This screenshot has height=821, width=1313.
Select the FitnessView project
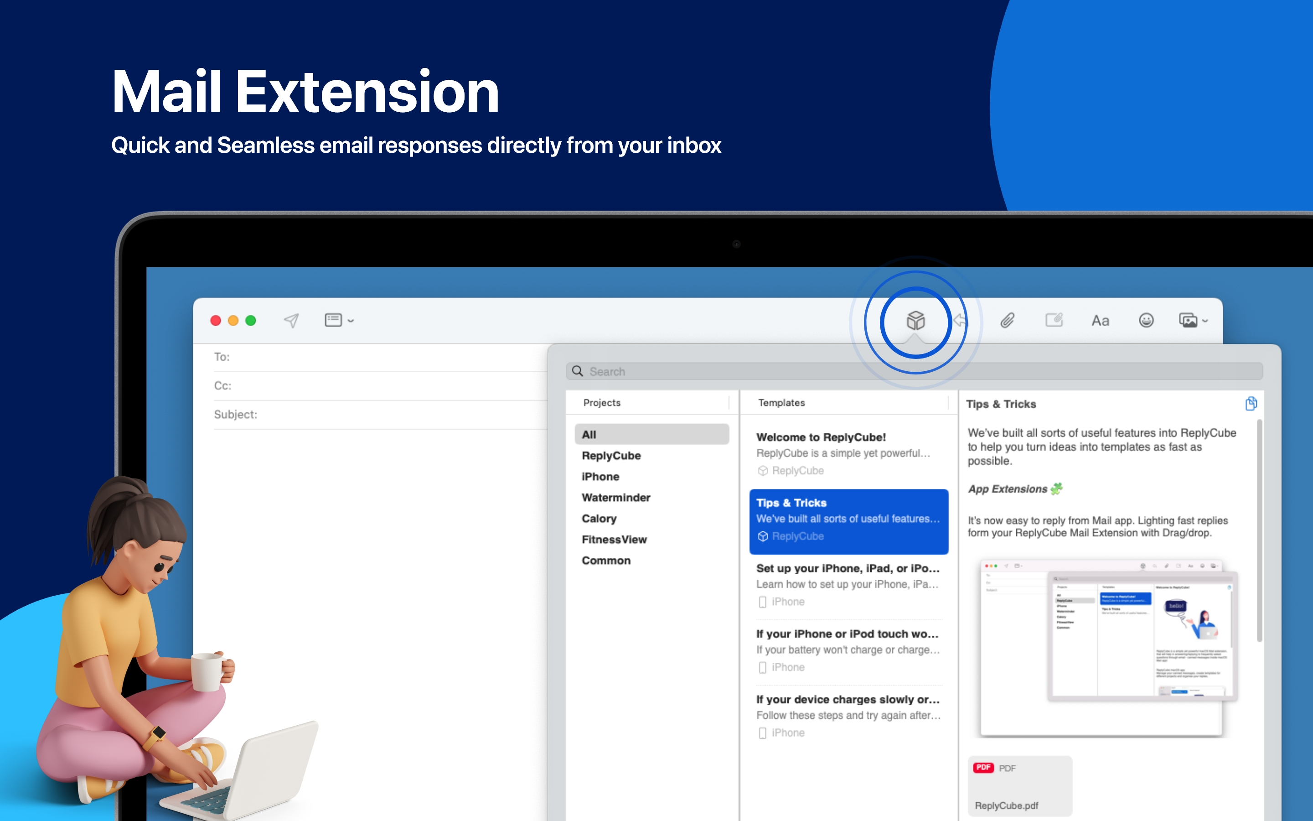pos(651,540)
